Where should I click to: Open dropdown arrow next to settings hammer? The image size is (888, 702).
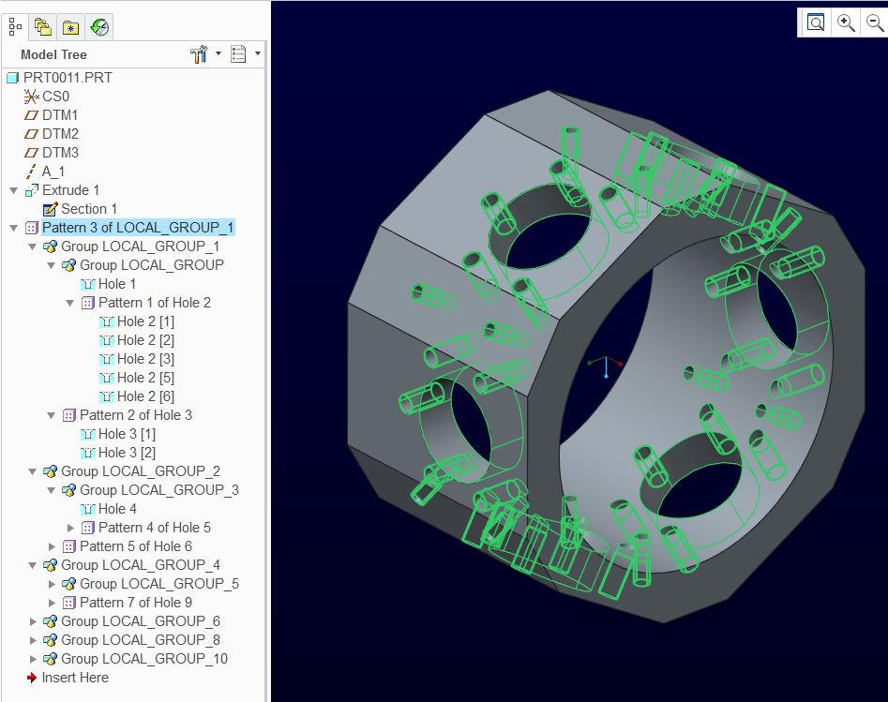(218, 53)
